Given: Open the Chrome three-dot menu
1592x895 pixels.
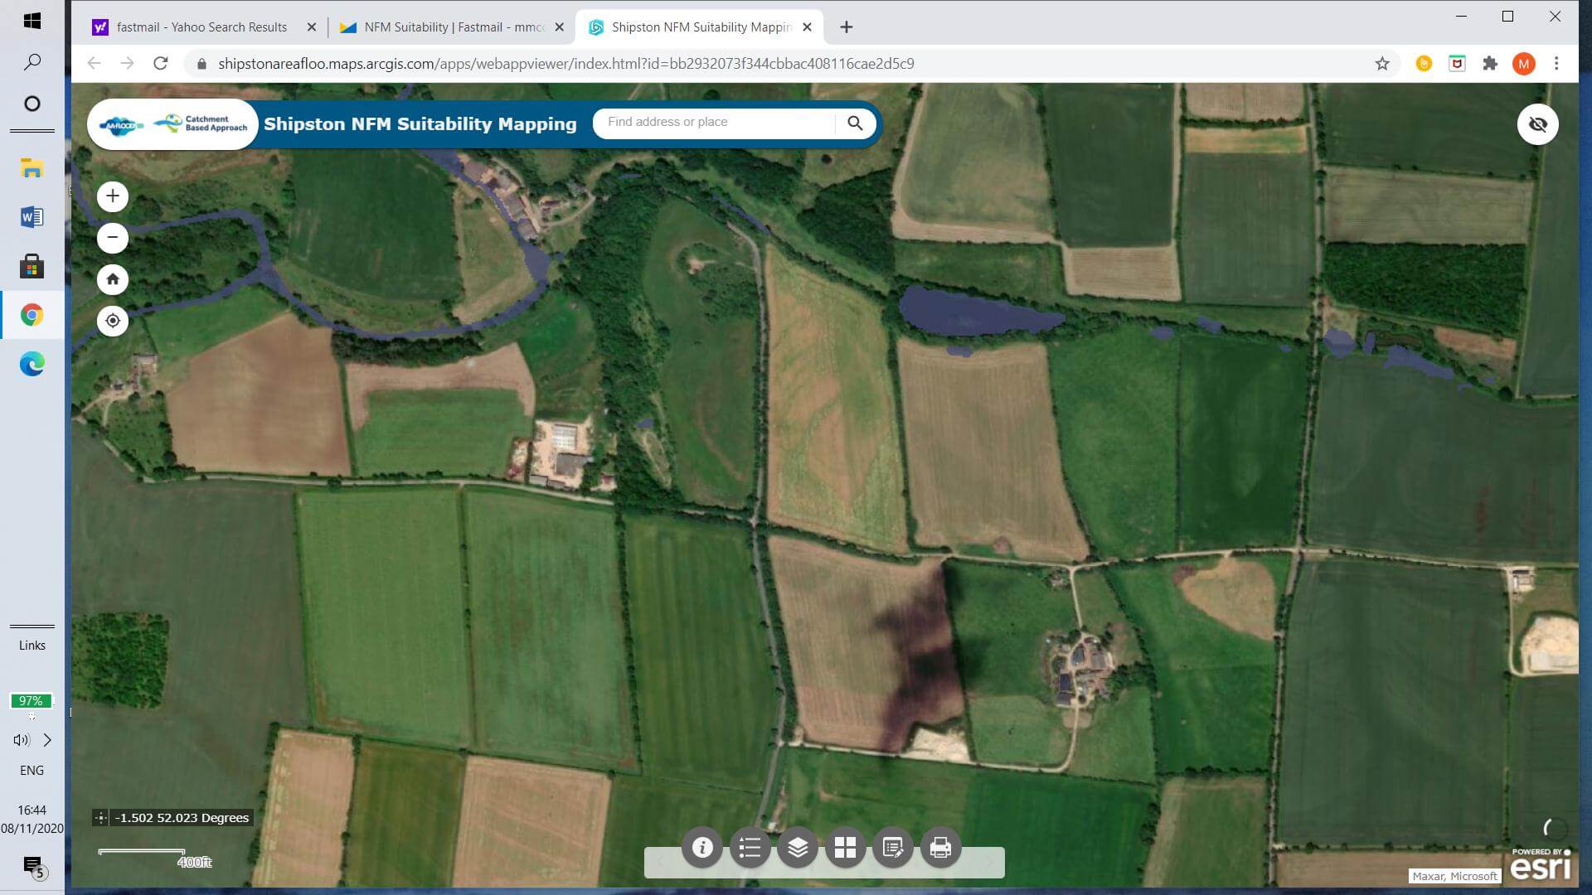Looking at the screenshot, I should pyautogui.click(x=1556, y=64).
